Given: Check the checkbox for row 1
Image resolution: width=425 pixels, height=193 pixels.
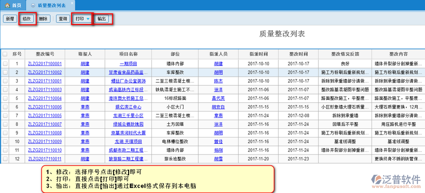Looking at the screenshot, I should pos(5,64).
